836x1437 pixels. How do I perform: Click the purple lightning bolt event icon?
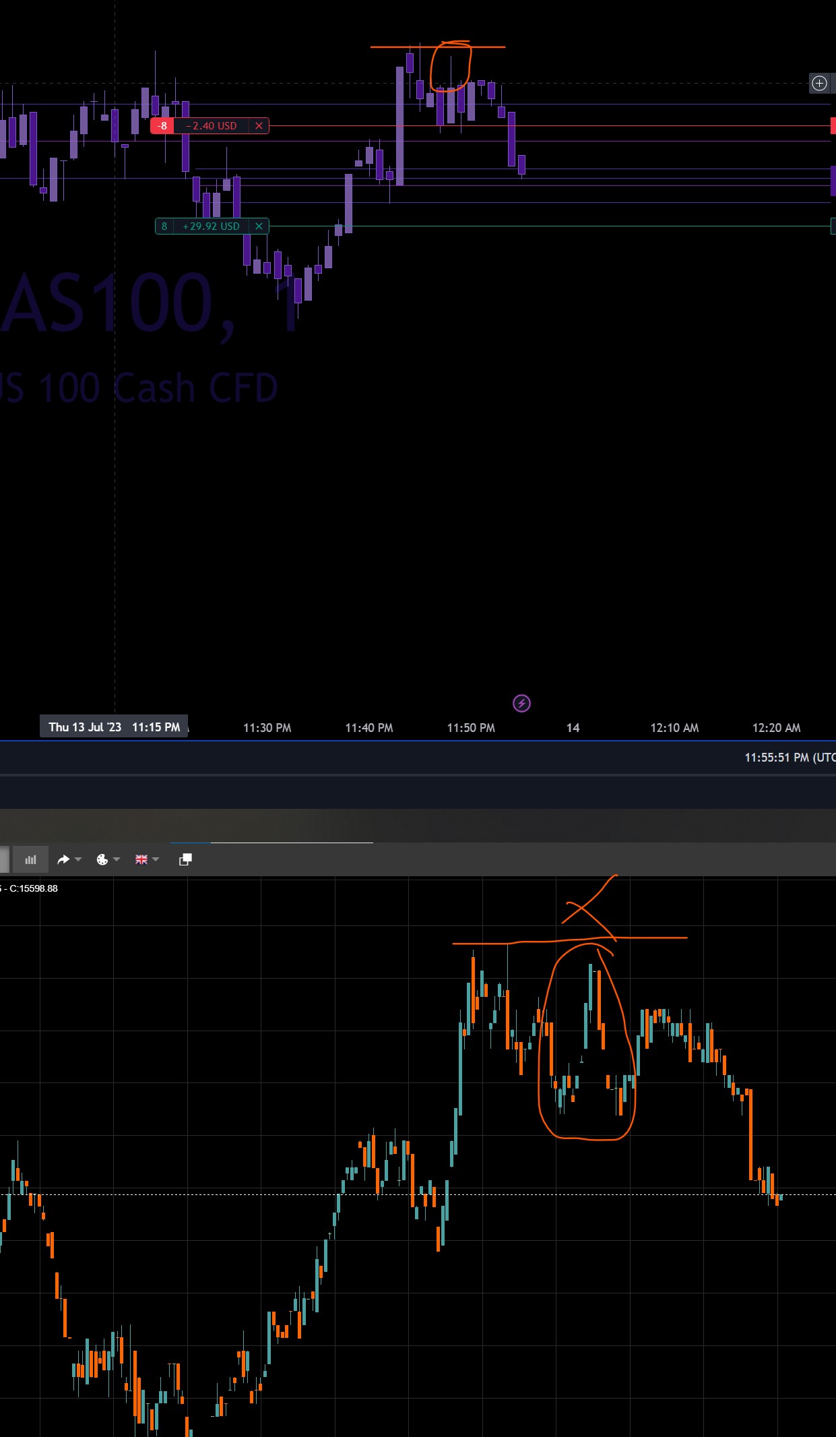pos(521,704)
